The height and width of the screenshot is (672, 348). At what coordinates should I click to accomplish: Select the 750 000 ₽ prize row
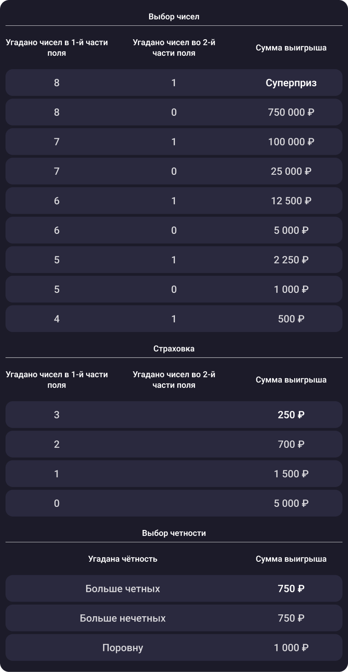coord(174,113)
